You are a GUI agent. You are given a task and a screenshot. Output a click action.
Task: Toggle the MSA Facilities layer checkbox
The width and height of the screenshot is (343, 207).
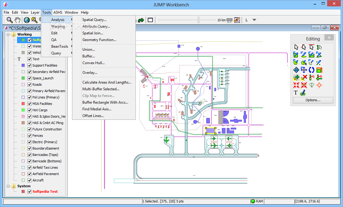(29, 104)
